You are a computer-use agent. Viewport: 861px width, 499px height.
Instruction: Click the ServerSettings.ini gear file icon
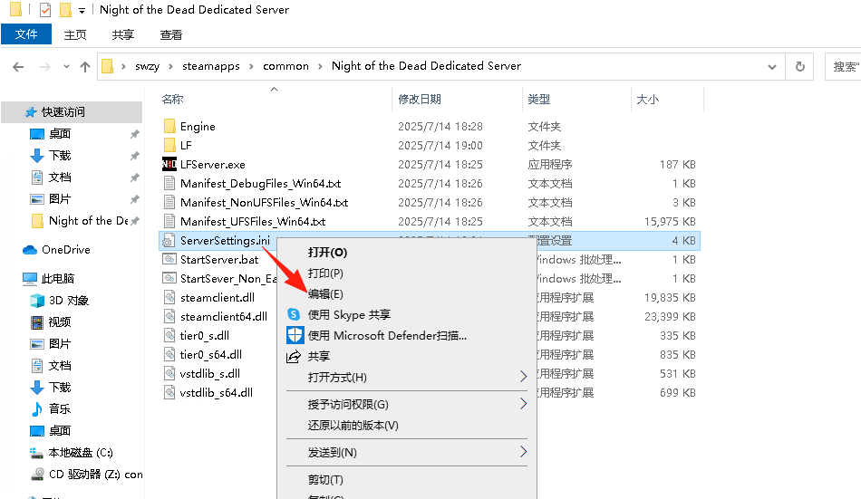[168, 240]
